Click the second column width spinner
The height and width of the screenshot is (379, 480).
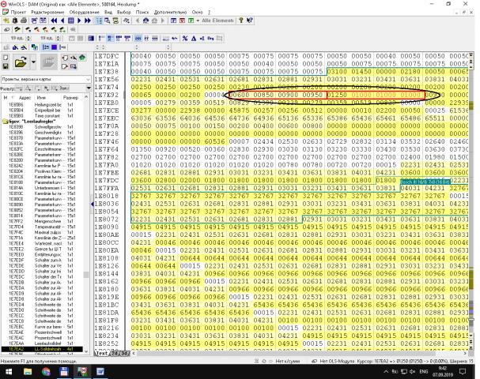click(59, 38)
